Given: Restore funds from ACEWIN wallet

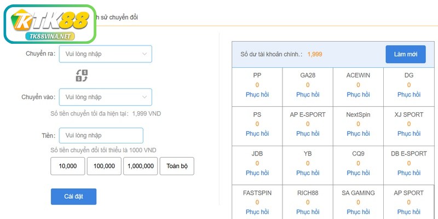Looking at the screenshot, I should point(358,95).
